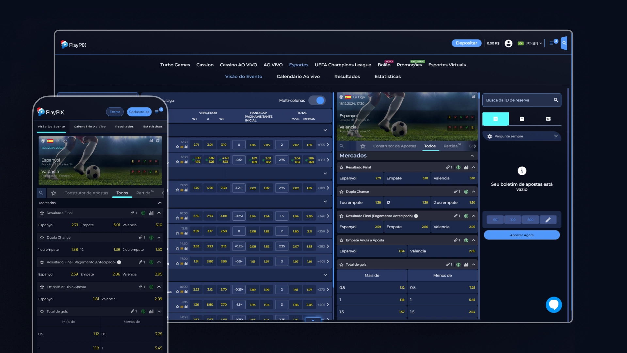
Task: Open the booking ID icon tab
Action: pyautogui.click(x=548, y=119)
